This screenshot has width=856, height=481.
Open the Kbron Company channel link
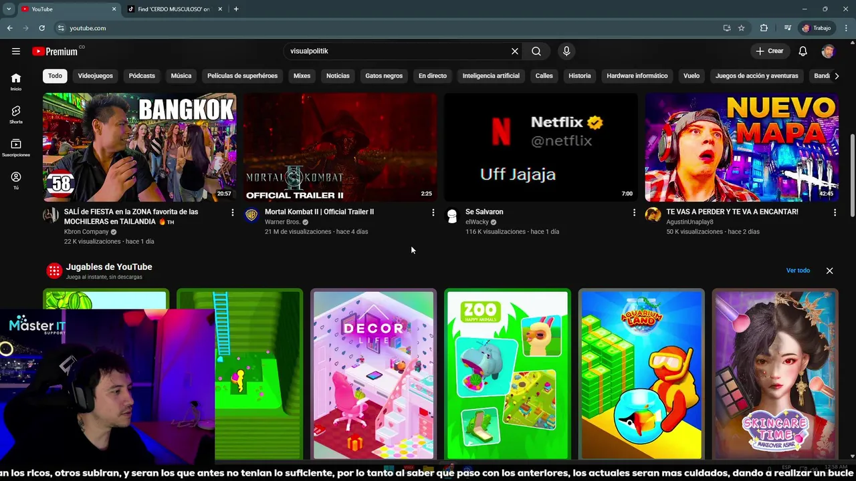tap(86, 232)
